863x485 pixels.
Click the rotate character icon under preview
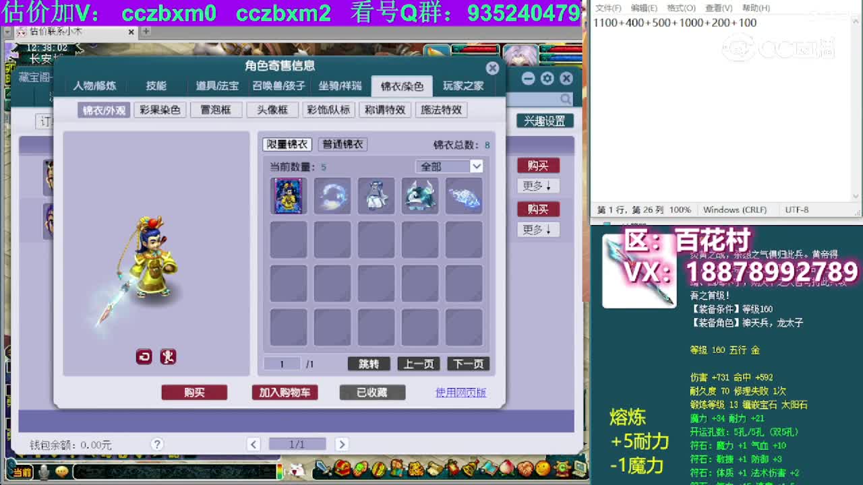pos(144,356)
